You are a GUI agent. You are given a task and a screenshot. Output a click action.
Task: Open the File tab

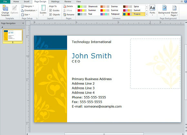coord(5,2)
